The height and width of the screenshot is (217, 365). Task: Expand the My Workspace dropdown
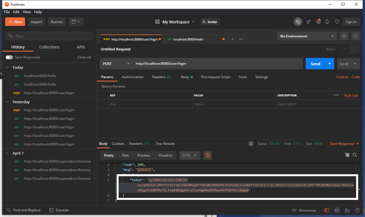[175, 22]
